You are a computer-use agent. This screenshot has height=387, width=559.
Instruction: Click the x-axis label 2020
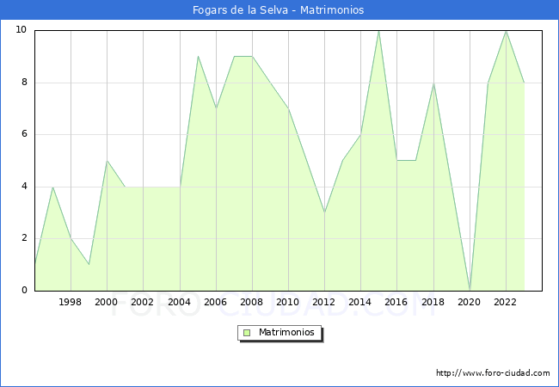pyautogui.click(x=470, y=302)
